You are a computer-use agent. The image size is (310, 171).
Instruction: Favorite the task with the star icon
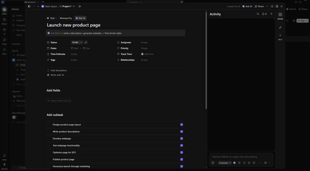click(272, 6)
